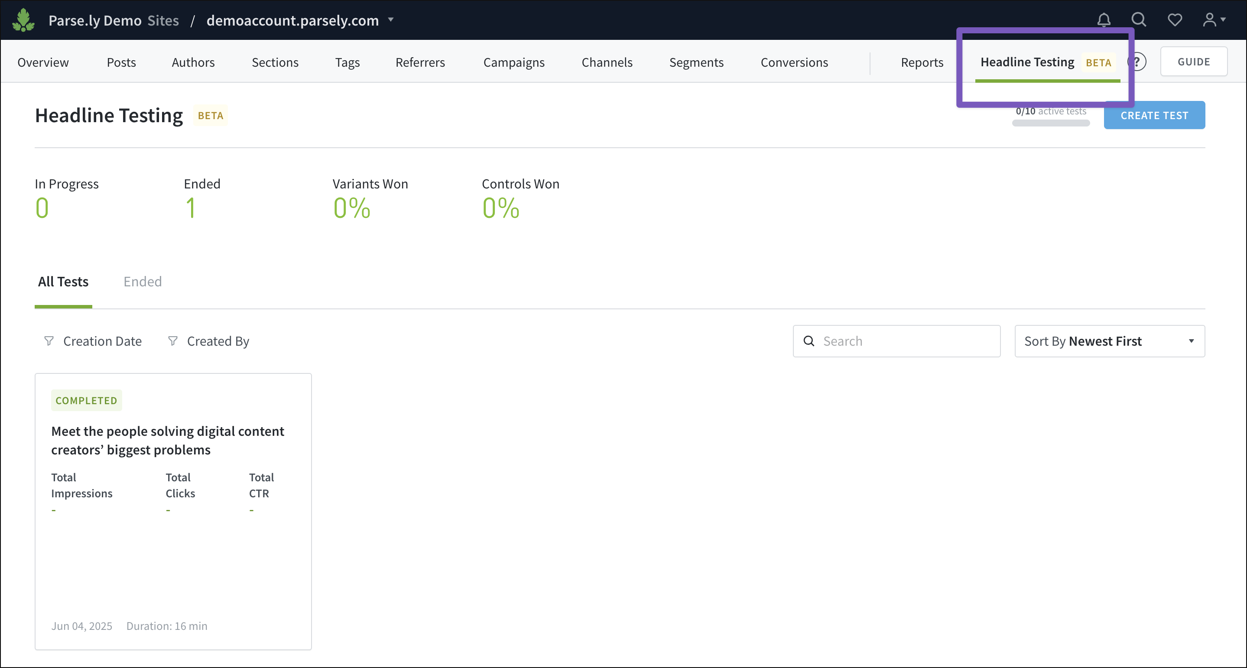The width and height of the screenshot is (1247, 668).
Task: Click the COMPLETED status badge
Action: coord(87,400)
